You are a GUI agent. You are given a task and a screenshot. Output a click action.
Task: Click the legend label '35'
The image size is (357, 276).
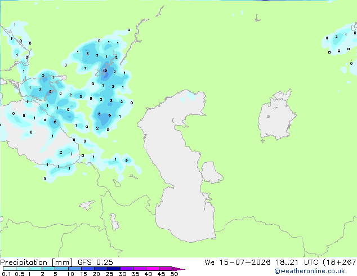tap(135, 274)
